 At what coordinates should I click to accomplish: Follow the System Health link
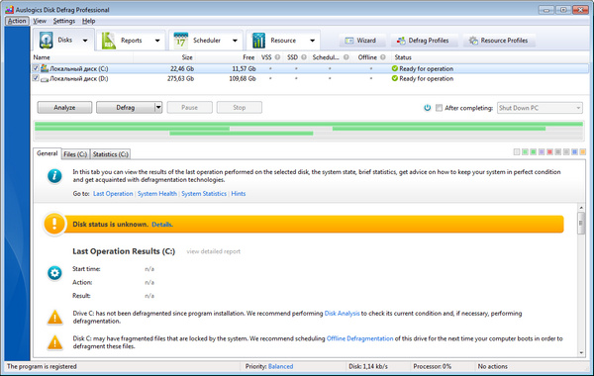[156, 194]
